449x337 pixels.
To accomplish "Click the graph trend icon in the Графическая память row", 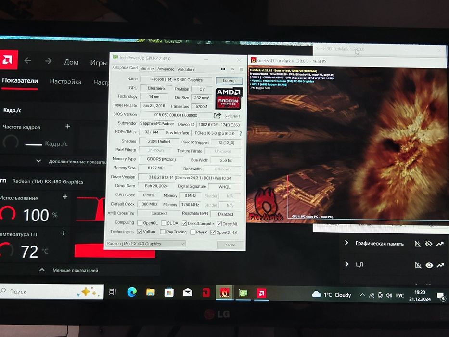I will (x=440, y=244).
